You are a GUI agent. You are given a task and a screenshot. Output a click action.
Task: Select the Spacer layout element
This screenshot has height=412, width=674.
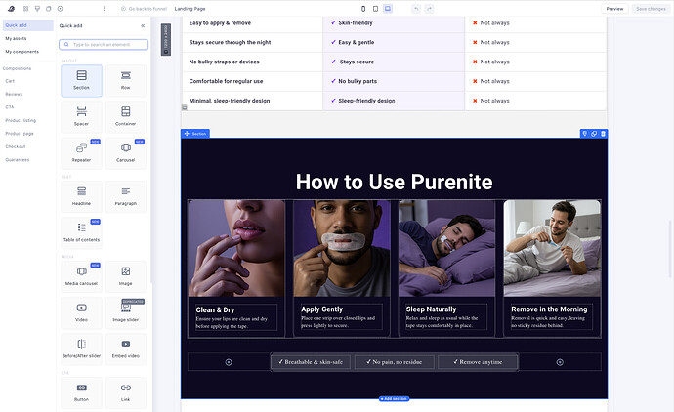(x=82, y=117)
